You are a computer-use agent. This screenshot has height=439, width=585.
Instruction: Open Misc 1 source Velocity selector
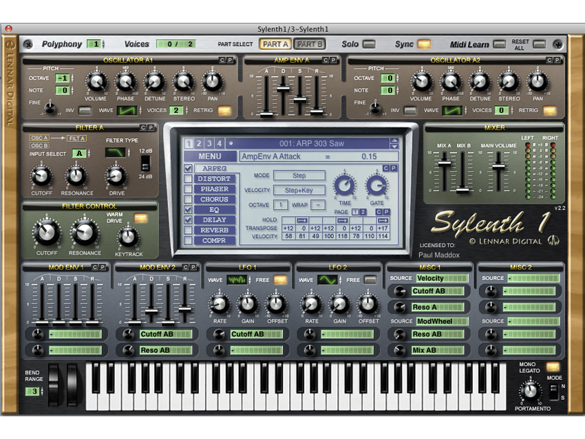[442, 278]
